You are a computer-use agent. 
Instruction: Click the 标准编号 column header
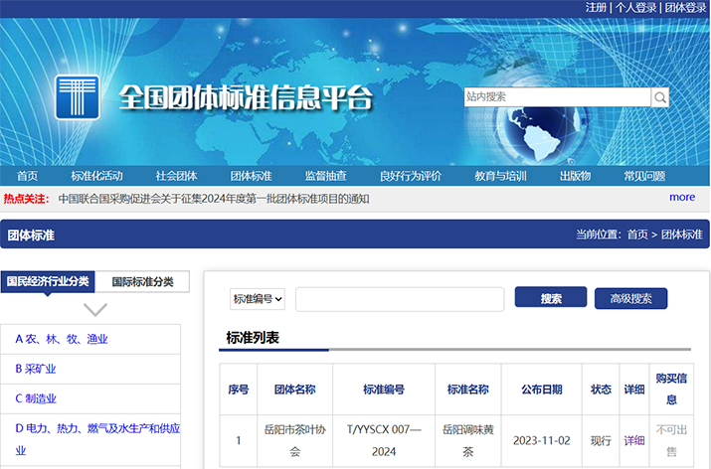384,390
